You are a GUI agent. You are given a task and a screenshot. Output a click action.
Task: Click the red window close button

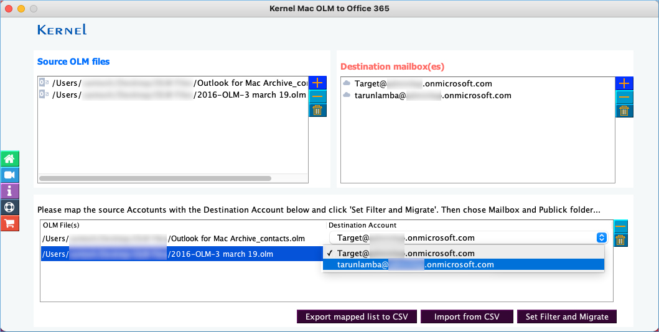(9, 9)
